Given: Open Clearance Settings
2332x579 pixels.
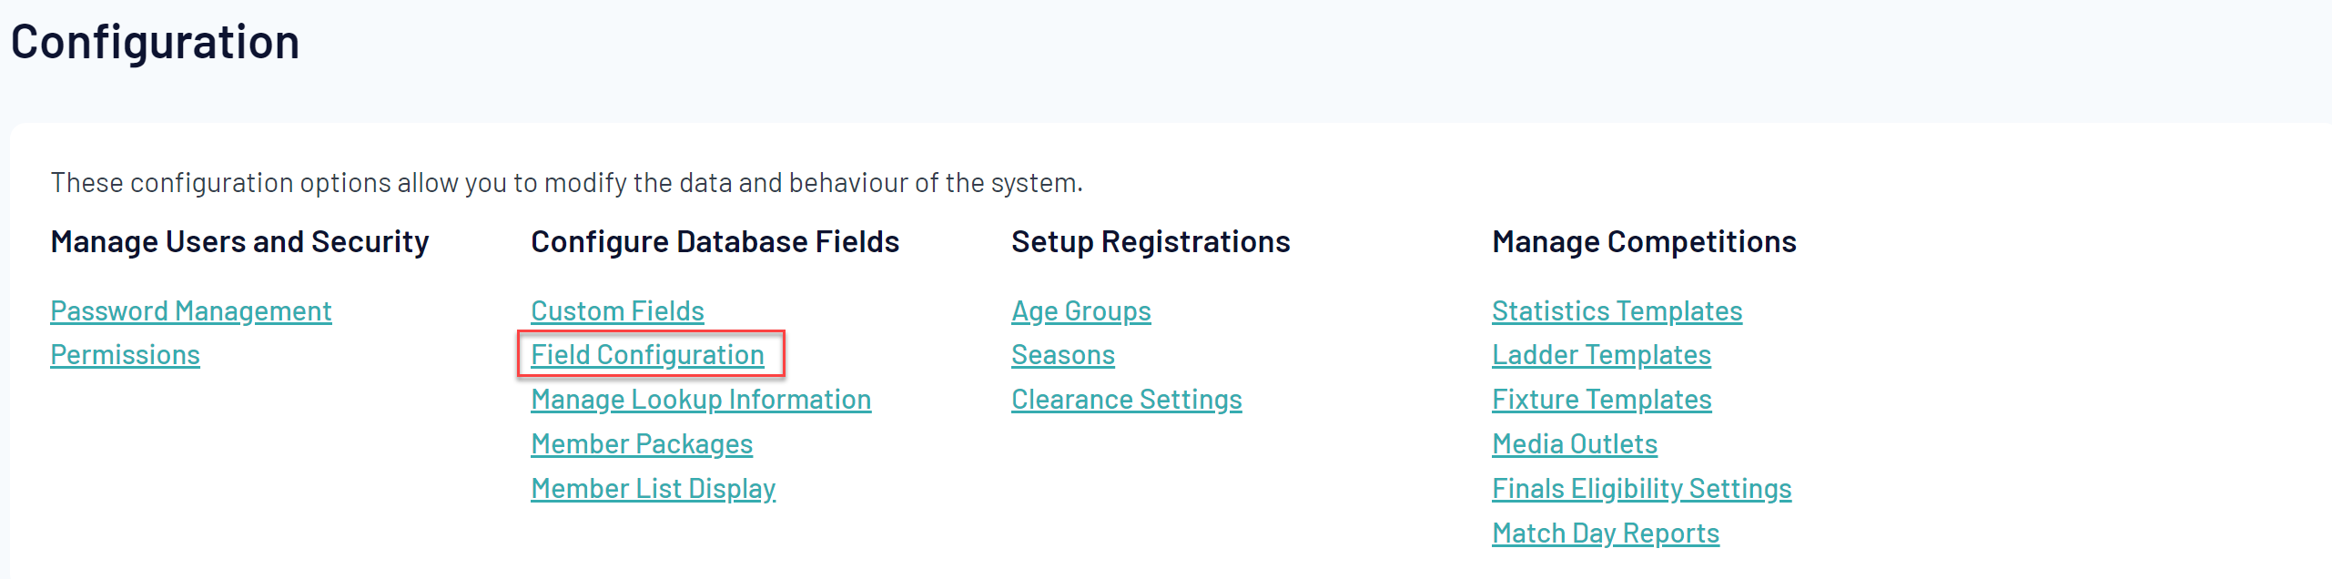Looking at the screenshot, I should click(x=1126, y=400).
